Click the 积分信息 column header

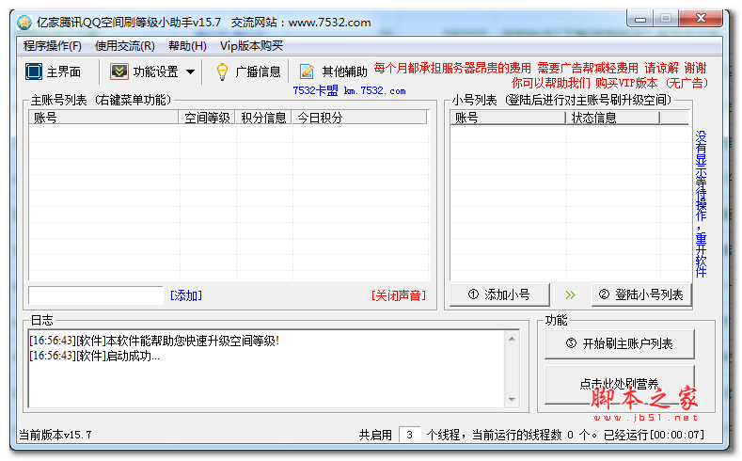(263, 118)
